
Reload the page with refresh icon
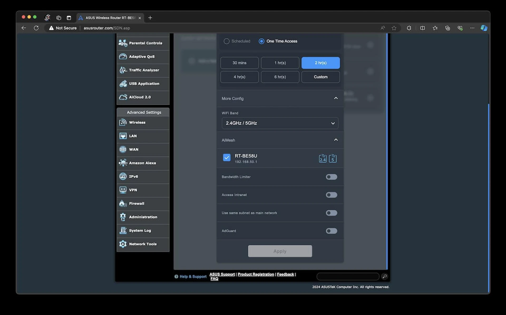(x=36, y=28)
